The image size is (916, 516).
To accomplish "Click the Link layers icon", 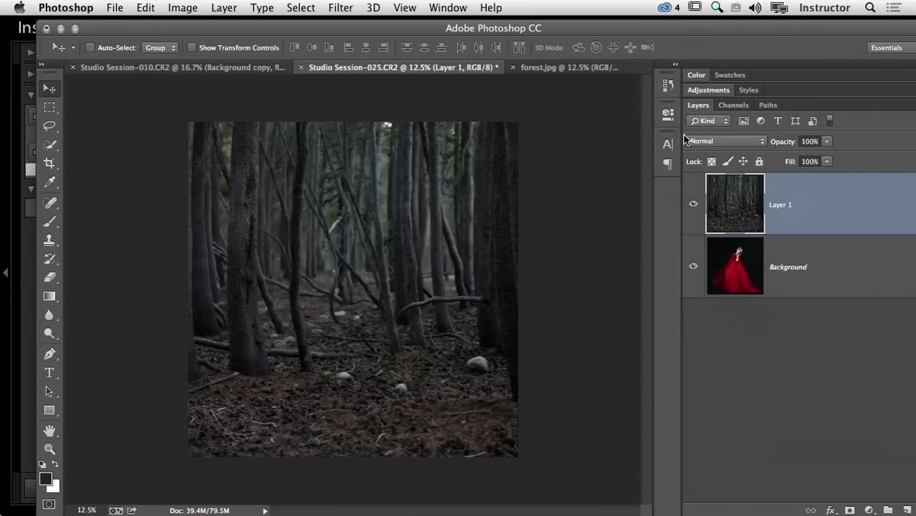I will click(811, 510).
